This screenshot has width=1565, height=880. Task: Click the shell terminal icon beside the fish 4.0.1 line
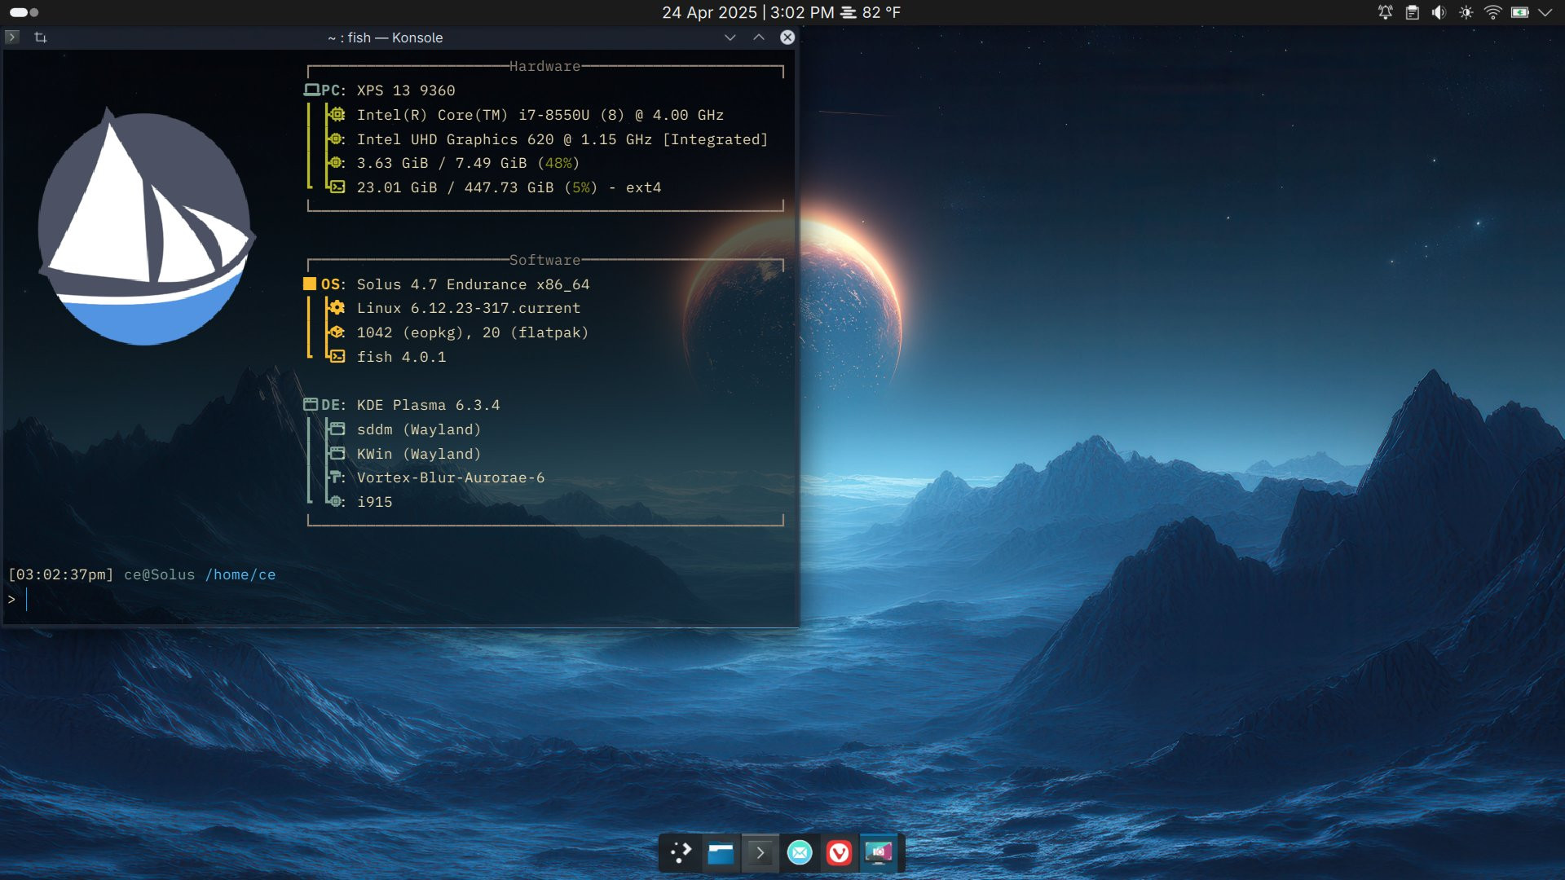(337, 356)
